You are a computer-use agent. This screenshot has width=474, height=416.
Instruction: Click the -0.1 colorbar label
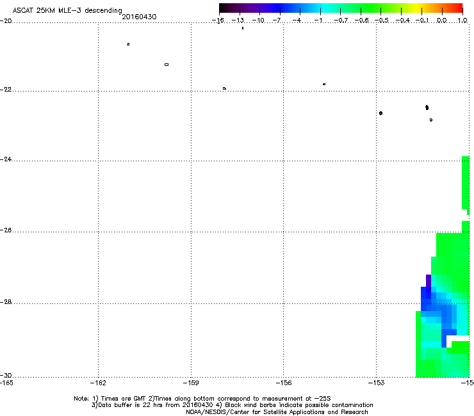tap(422, 20)
